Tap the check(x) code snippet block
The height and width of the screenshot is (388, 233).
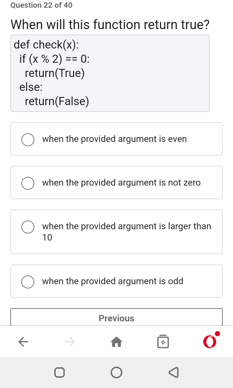point(110,73)
